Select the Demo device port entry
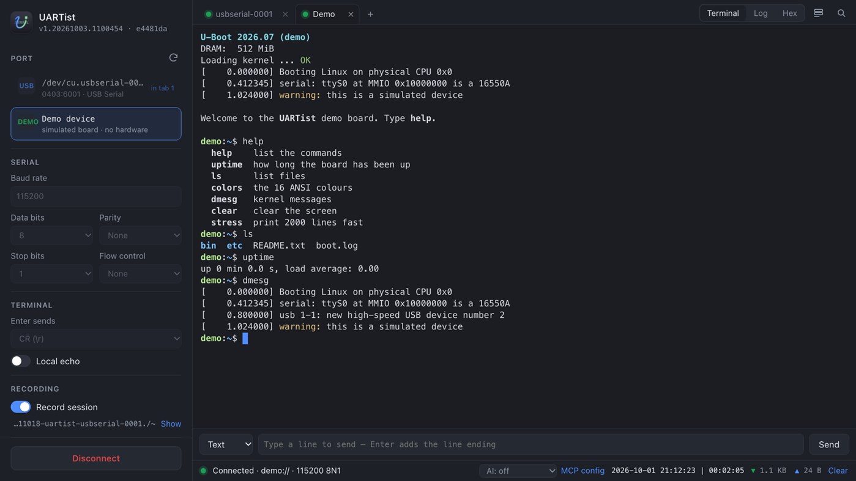The image size is (856, 481). point(96,124)
